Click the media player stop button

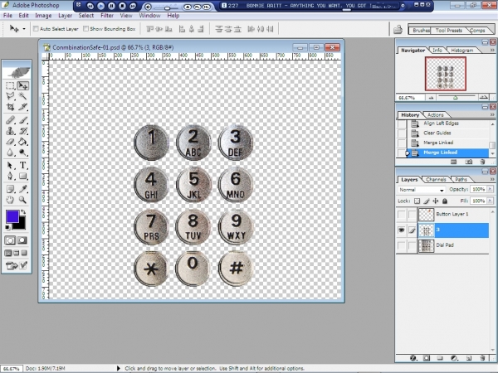(x=122, y=6)
